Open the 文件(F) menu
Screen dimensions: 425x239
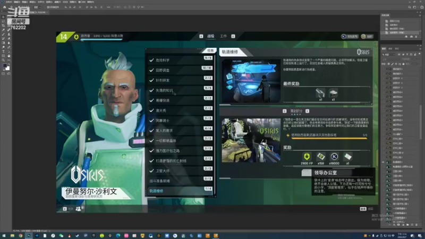pos(8,2)
